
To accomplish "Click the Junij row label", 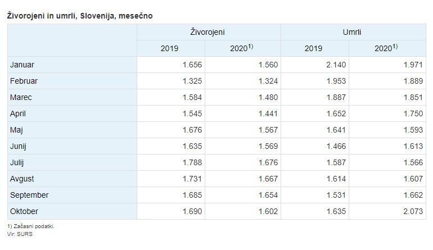I will point(19,146).
